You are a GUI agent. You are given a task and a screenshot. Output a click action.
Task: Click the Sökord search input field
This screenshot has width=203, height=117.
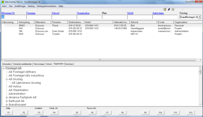coord(64,17)
